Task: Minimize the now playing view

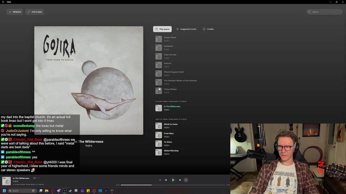Action: [x=15, y=12]
